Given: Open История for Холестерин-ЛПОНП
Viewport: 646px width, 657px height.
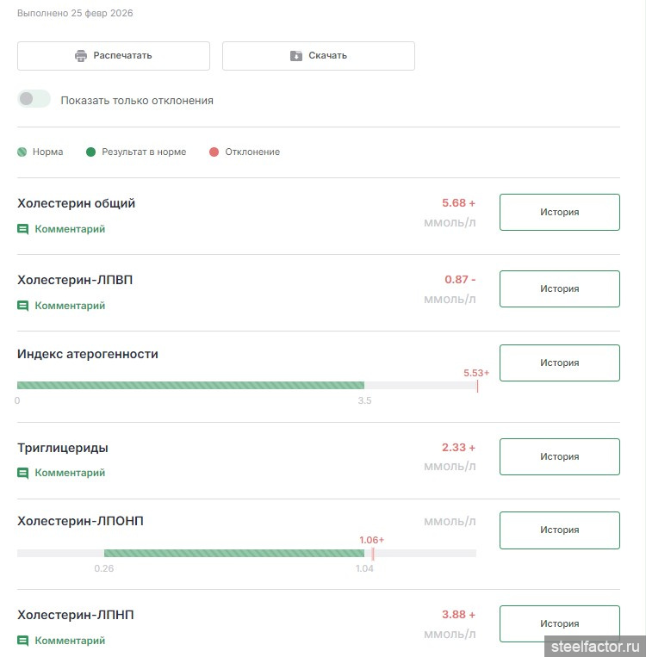Looking at the screenshot, I should (x=559, y=530).
